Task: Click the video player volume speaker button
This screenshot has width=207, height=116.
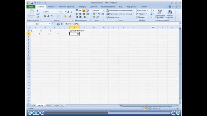Action: 173,113
